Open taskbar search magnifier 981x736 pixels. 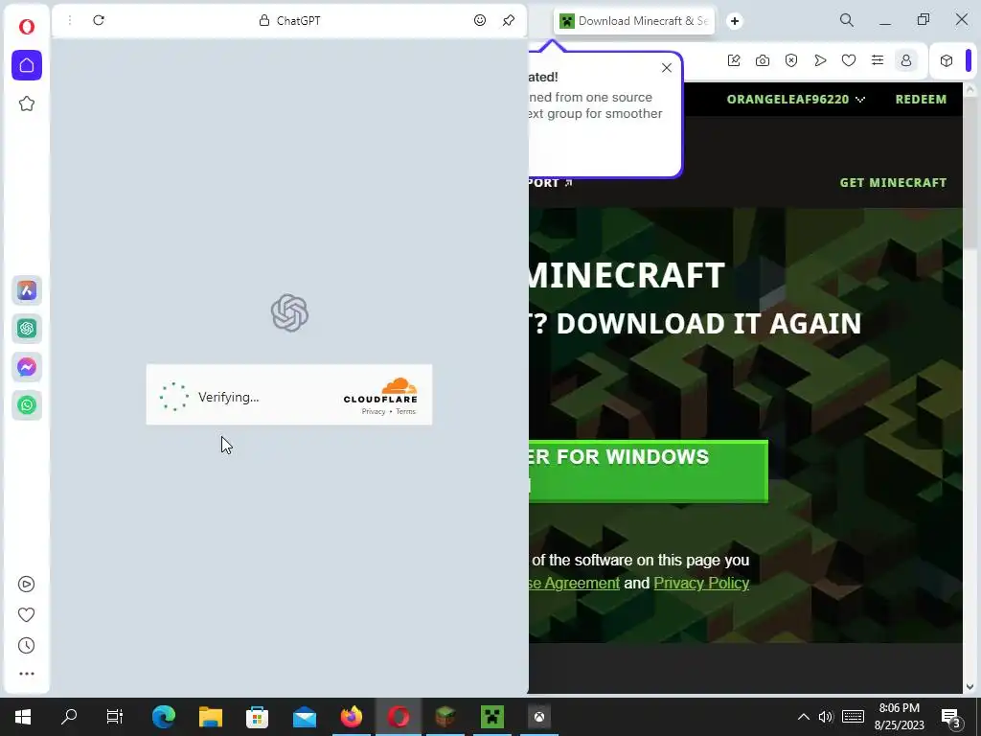[x=69, y=717]
